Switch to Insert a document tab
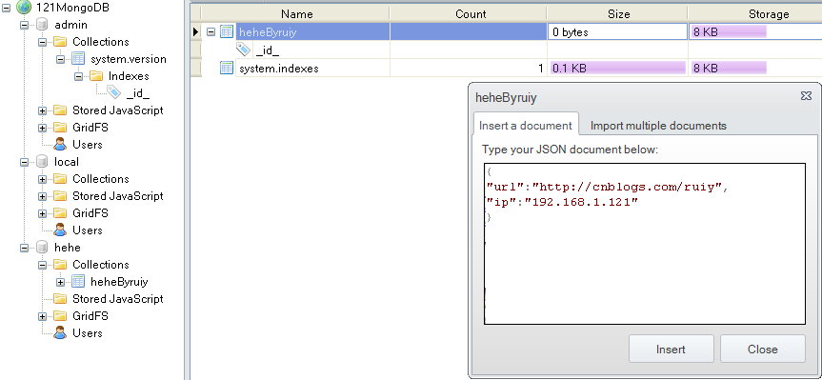The image size is (822, 380). tap(525, 126)
